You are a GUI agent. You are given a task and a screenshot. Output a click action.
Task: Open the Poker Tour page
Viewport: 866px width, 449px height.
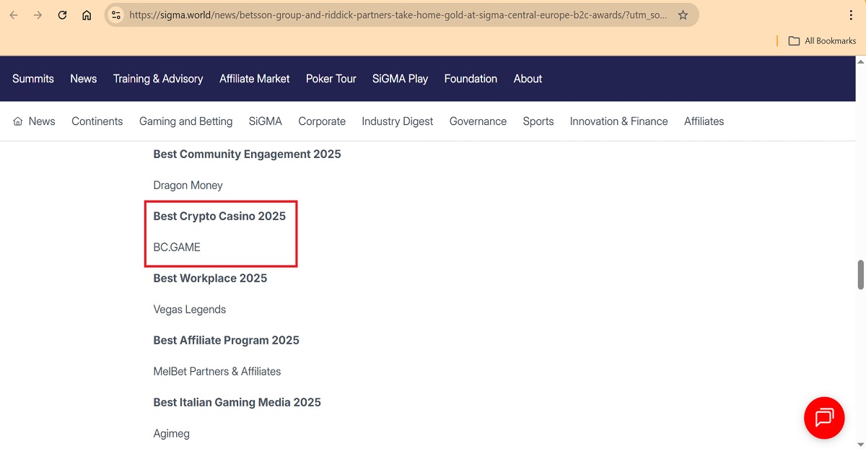click(x=331, y=79)
